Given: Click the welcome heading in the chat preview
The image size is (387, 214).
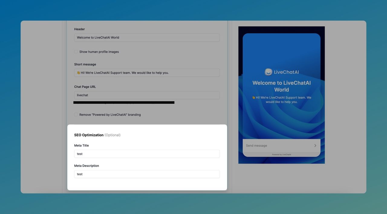Looking at the screenshot, I should (x=281, y=86).
